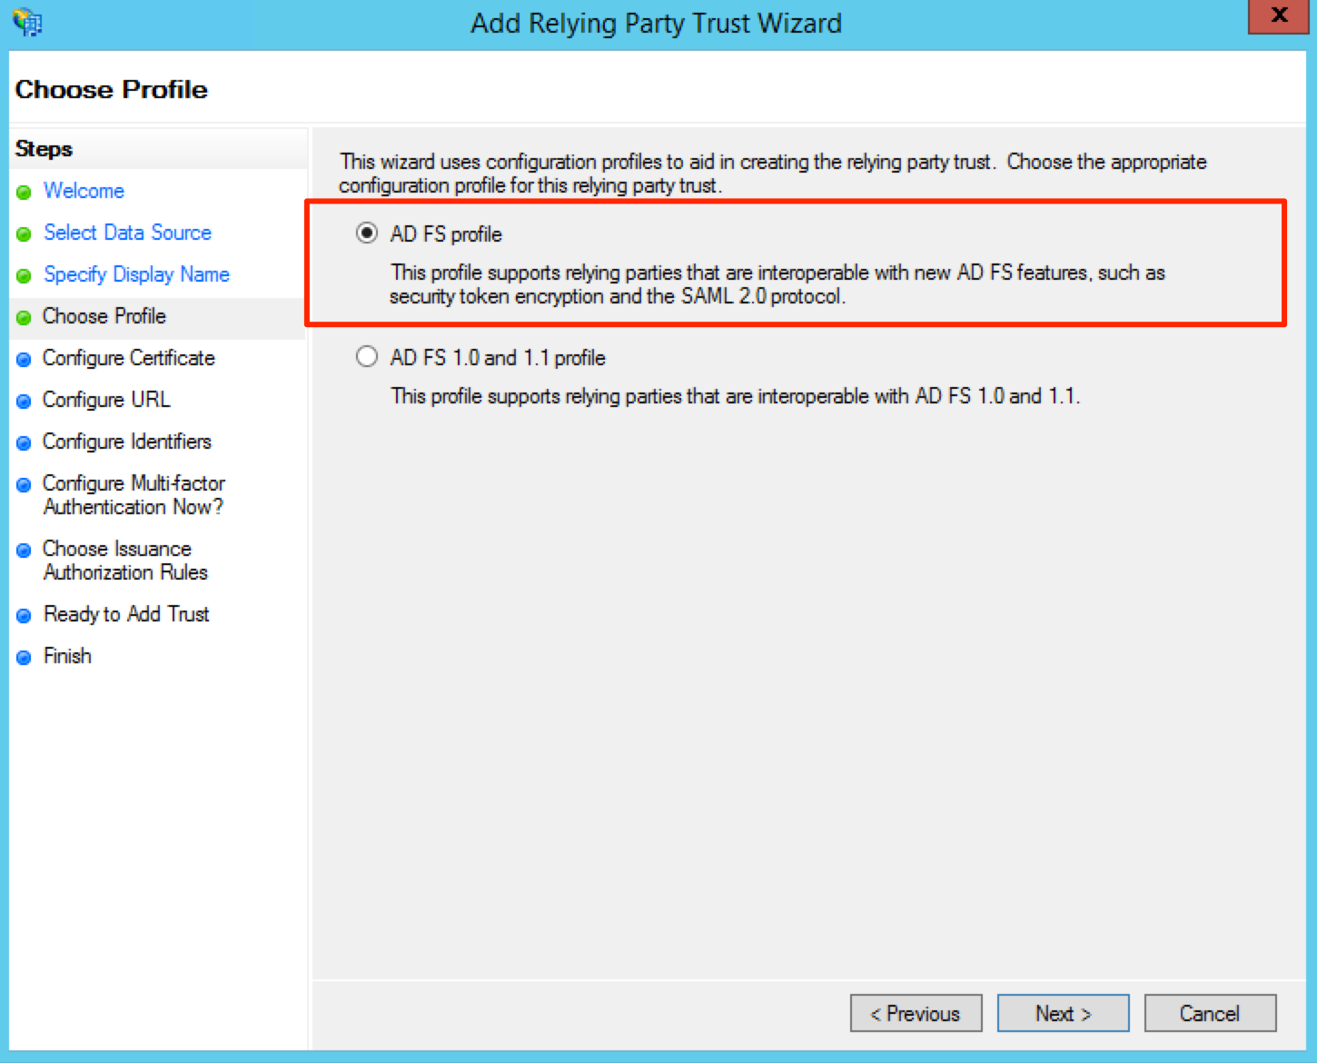Choose the AD FS 1.0 and 1.1 profile option
The height and width of the screenshot is (1063, 1317).
(367, 356)
